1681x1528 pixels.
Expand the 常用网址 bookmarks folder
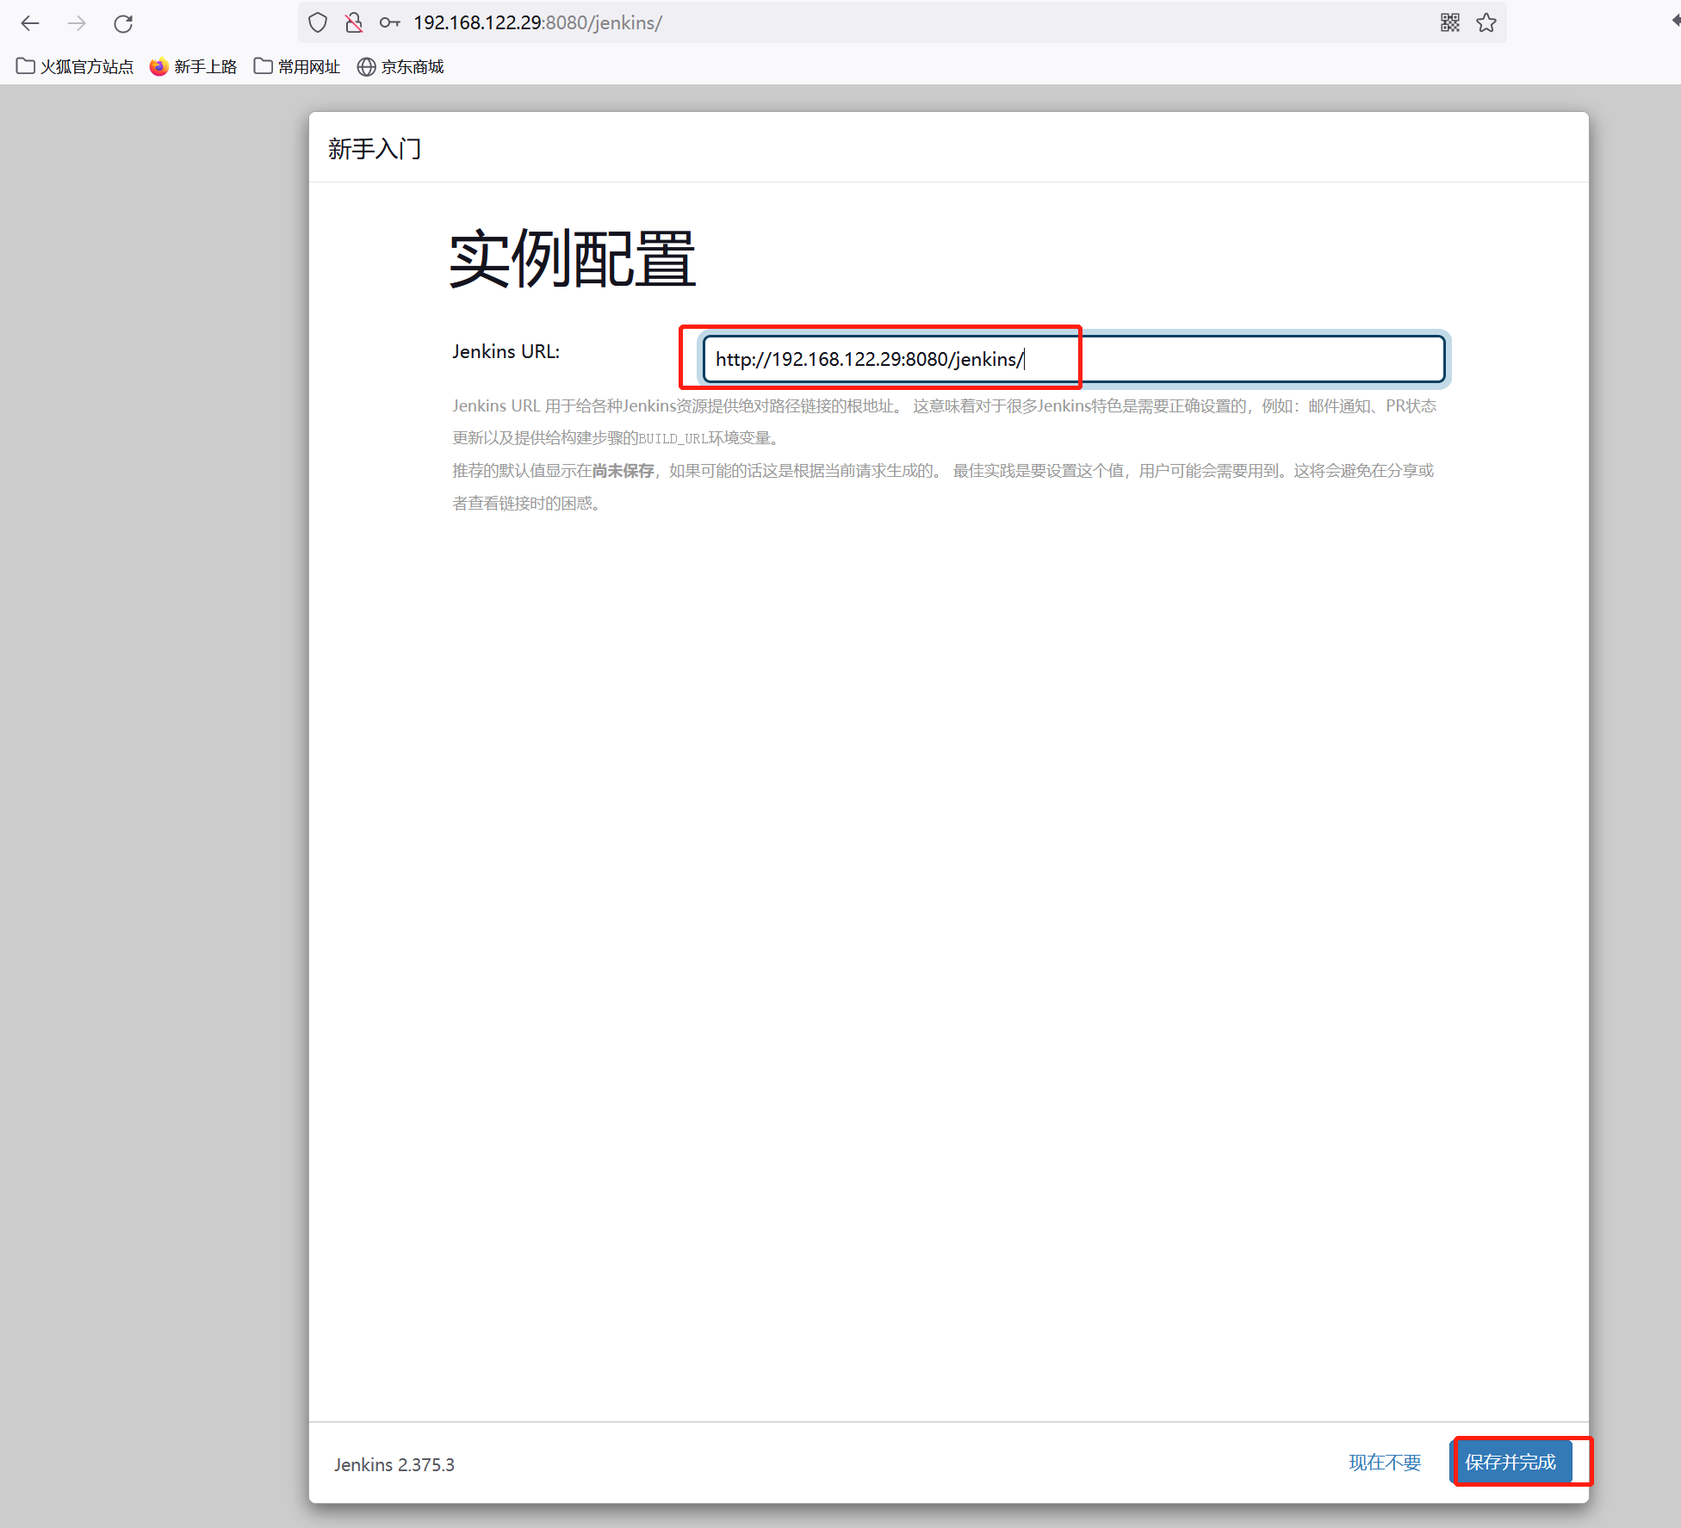(x=297, y=67)
